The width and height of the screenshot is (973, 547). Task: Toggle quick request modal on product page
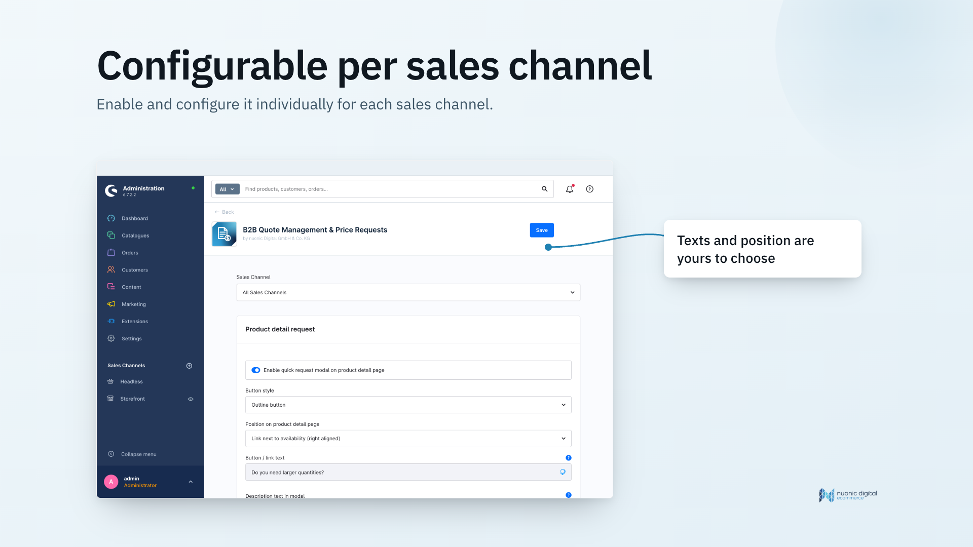click(x=256, y=370)
